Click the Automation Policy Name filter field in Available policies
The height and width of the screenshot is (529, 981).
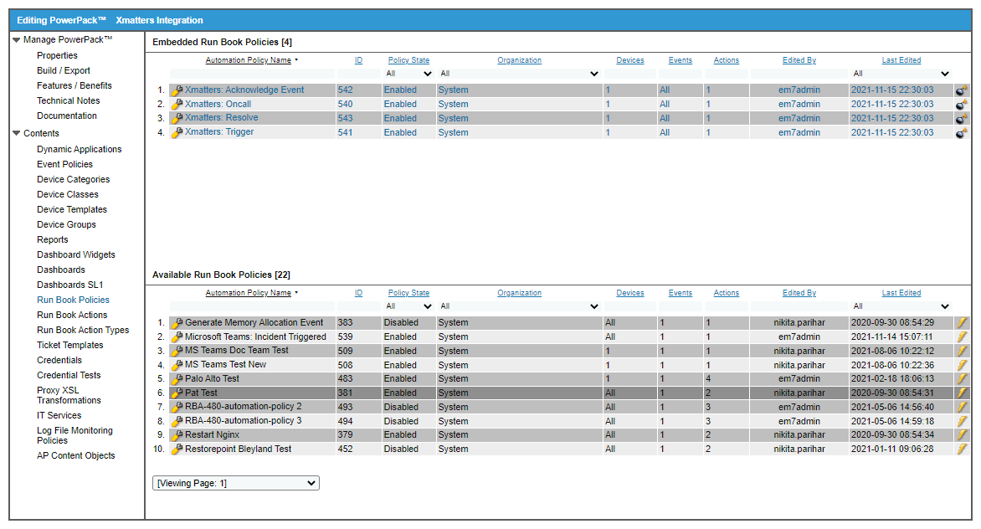click(251, 306)
